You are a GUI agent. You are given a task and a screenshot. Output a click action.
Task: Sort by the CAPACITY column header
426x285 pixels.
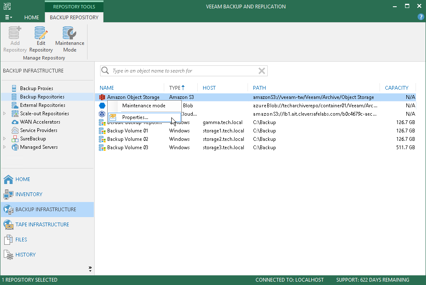[x=397, y=88]
